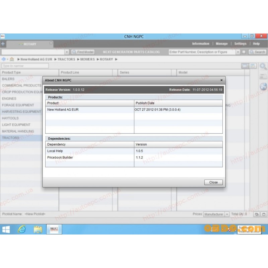
Task: Close About CNH NGPC dialog with x
Action: click(x=221, y=80)
